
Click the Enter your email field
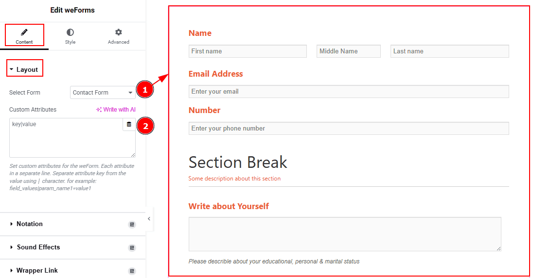(349, 92)
